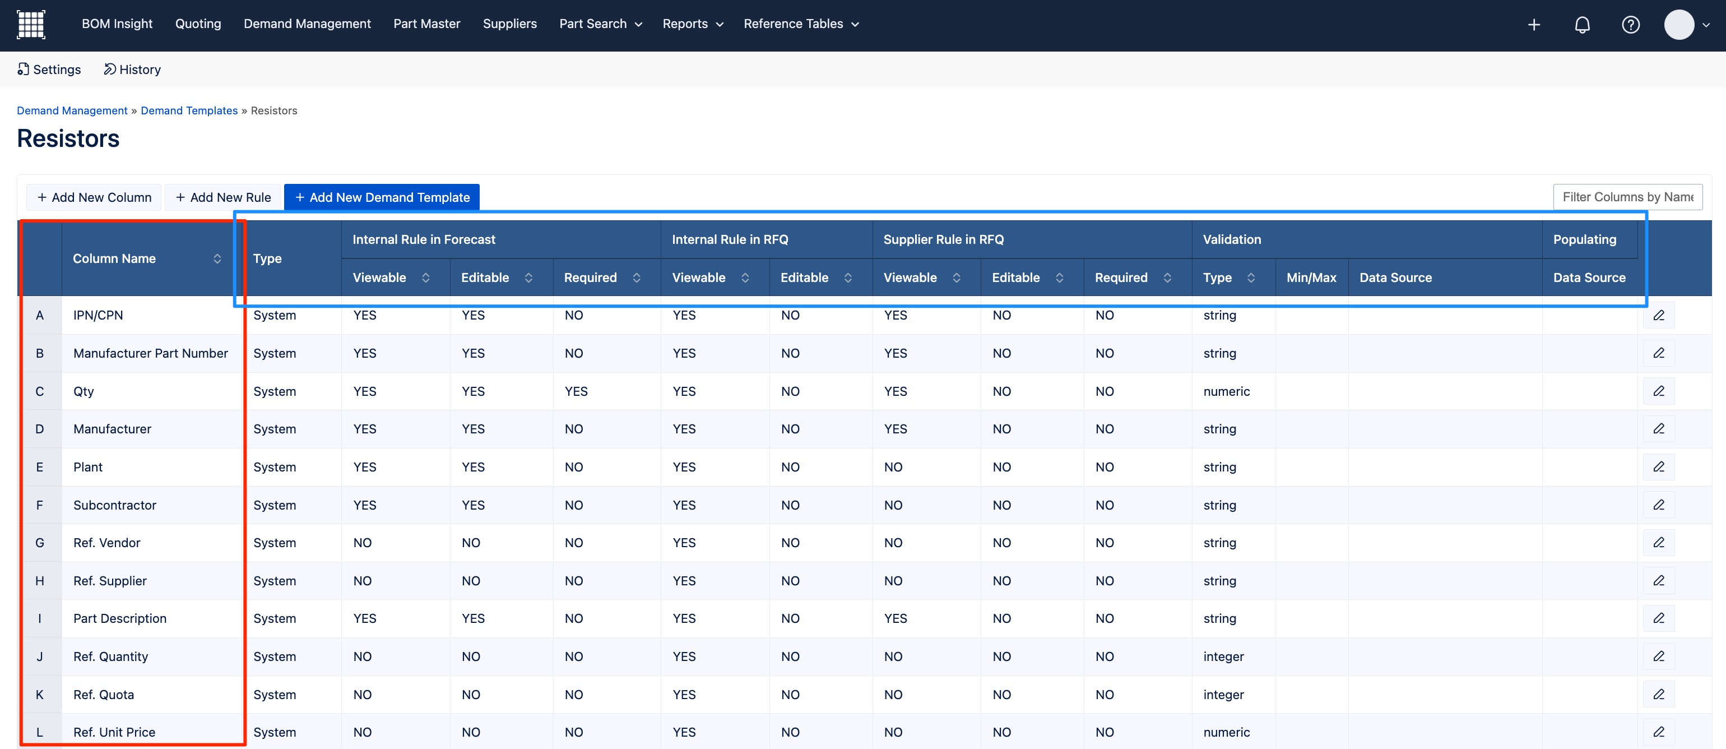The image size is (1726, 749).
Task: Sort Supplier RFQ Viewable column
Action: click(x=956, y=278)
